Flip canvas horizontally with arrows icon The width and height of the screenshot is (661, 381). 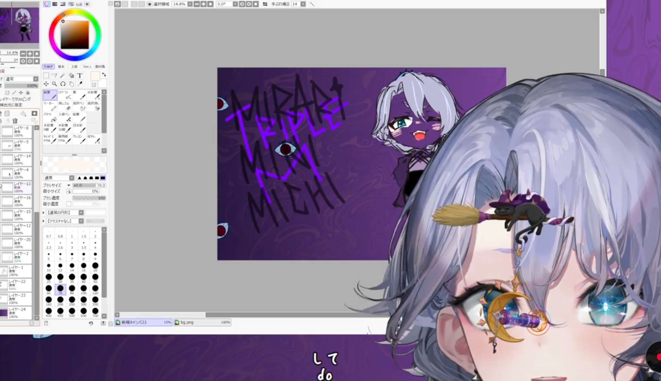click(265, 4)
